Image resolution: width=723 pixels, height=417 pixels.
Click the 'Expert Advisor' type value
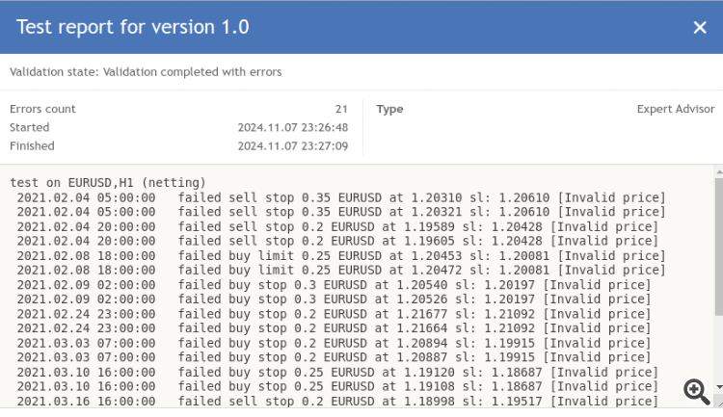676,109
